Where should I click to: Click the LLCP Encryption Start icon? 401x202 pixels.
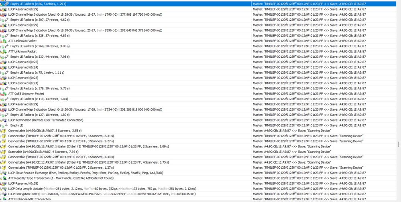tap(4, 194)
